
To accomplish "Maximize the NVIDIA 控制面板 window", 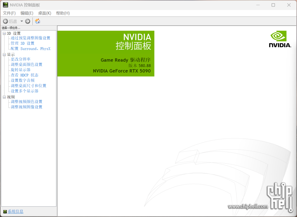I will (273, 5).
